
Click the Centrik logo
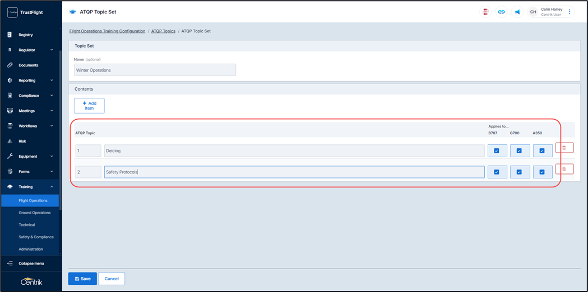(x=31, y=281)
